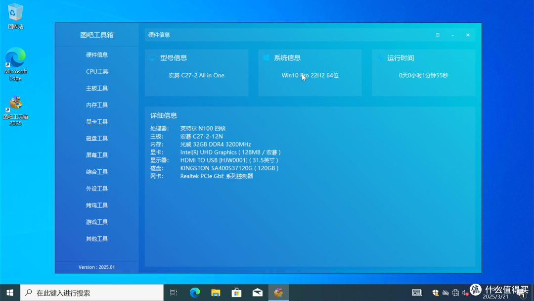534x301 pixels.
Task: Open File Explorer from the taskbar
Action: (x=216, y=293)
